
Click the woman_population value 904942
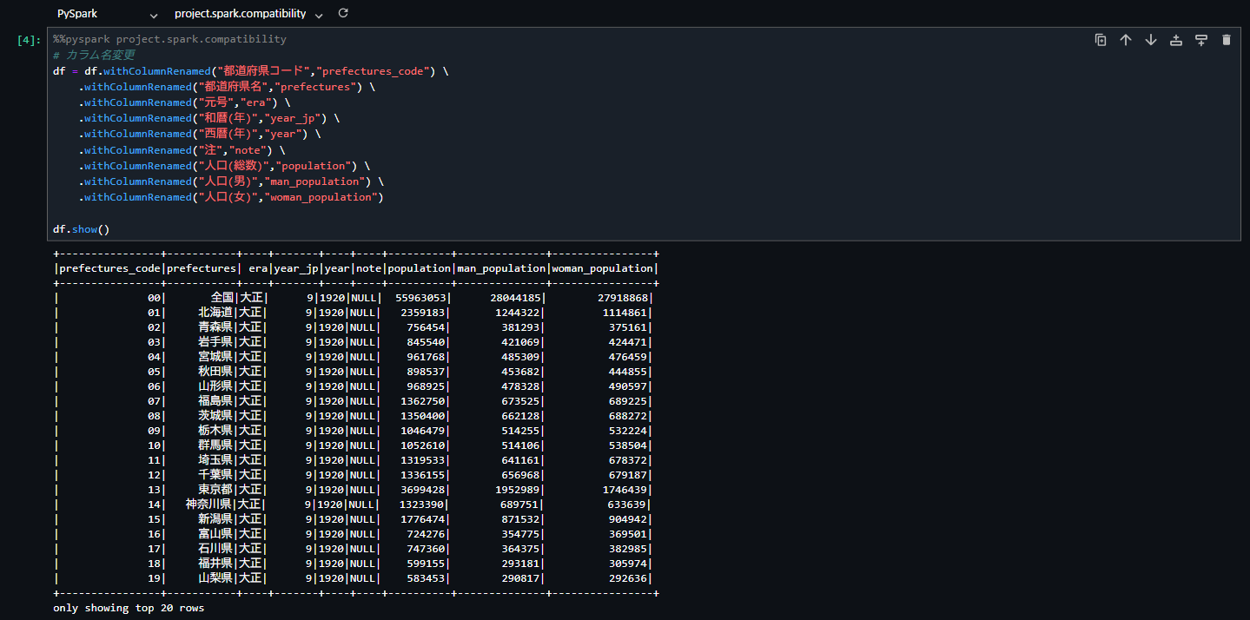(x=630, y=519)
